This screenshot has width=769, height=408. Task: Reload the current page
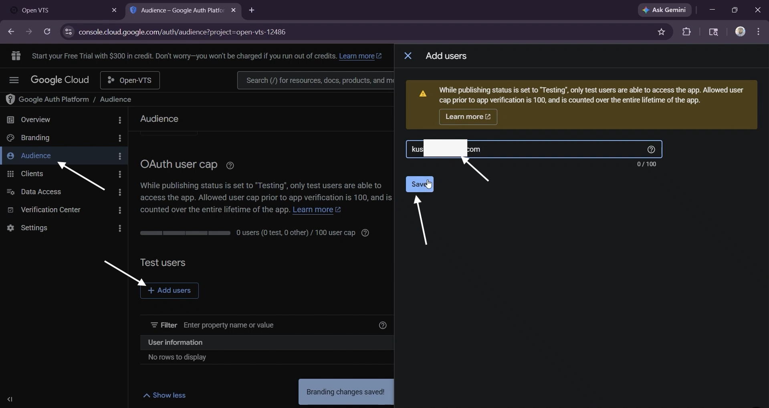47,32
